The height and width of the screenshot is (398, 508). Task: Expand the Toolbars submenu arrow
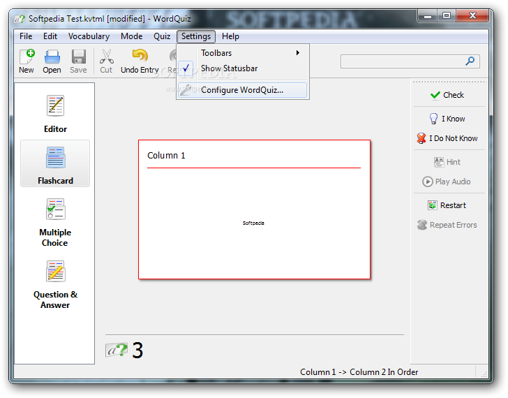coord(298,53)
